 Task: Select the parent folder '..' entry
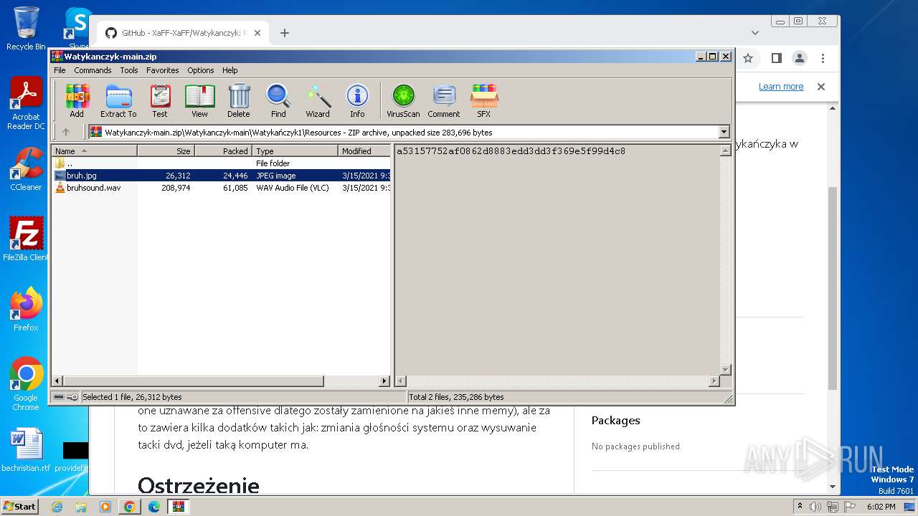[x=222, y=163]
